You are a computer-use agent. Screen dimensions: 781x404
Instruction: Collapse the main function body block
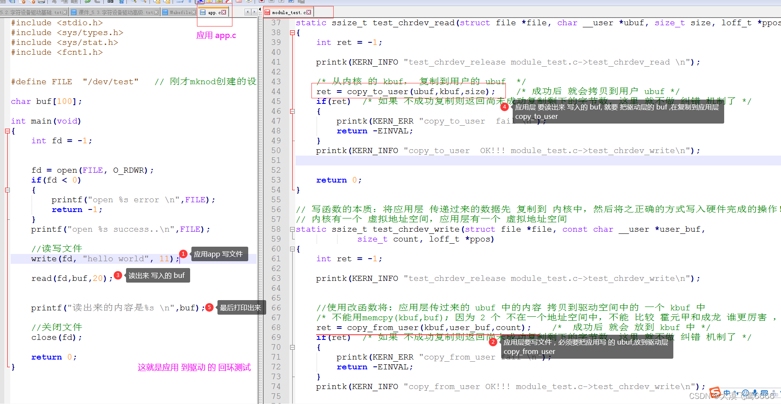[7, 131]
